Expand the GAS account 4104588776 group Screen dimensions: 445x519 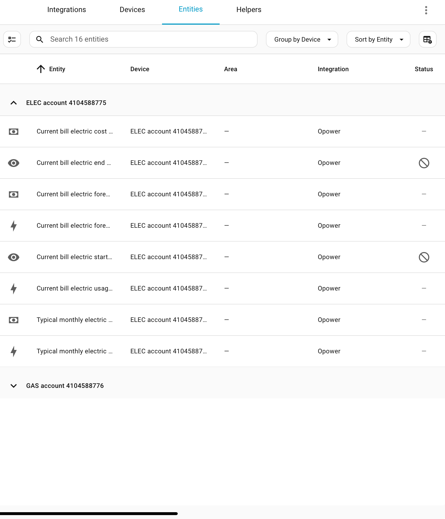(14, 386)
